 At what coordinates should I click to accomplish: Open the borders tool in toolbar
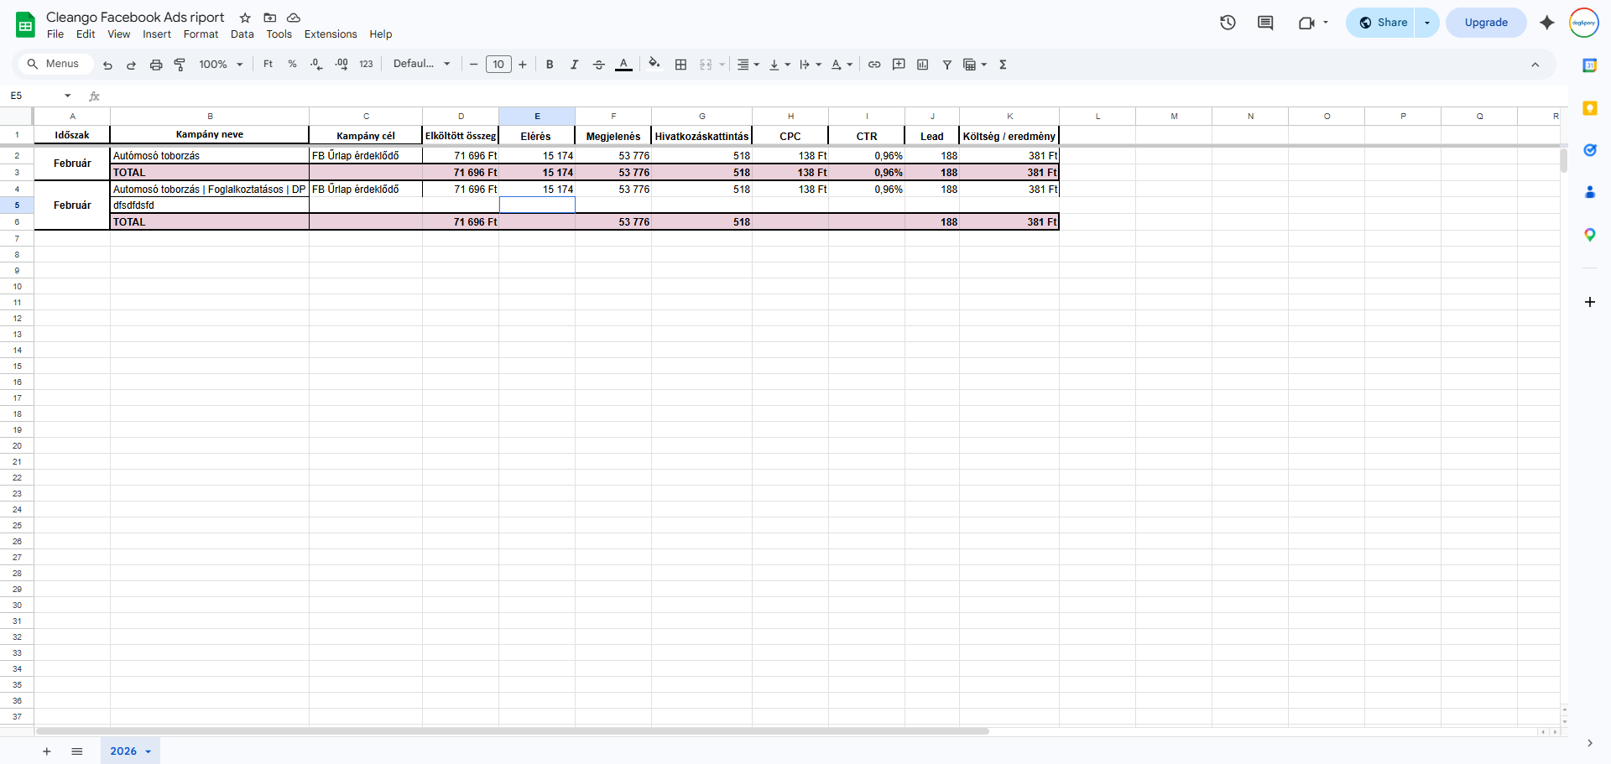(680, 65)
